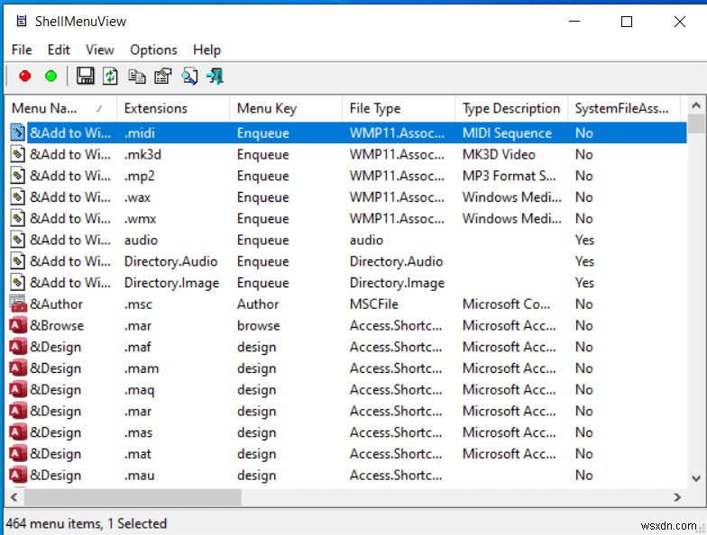Open the View menu

pyautogui.click(x=100, y=50)
